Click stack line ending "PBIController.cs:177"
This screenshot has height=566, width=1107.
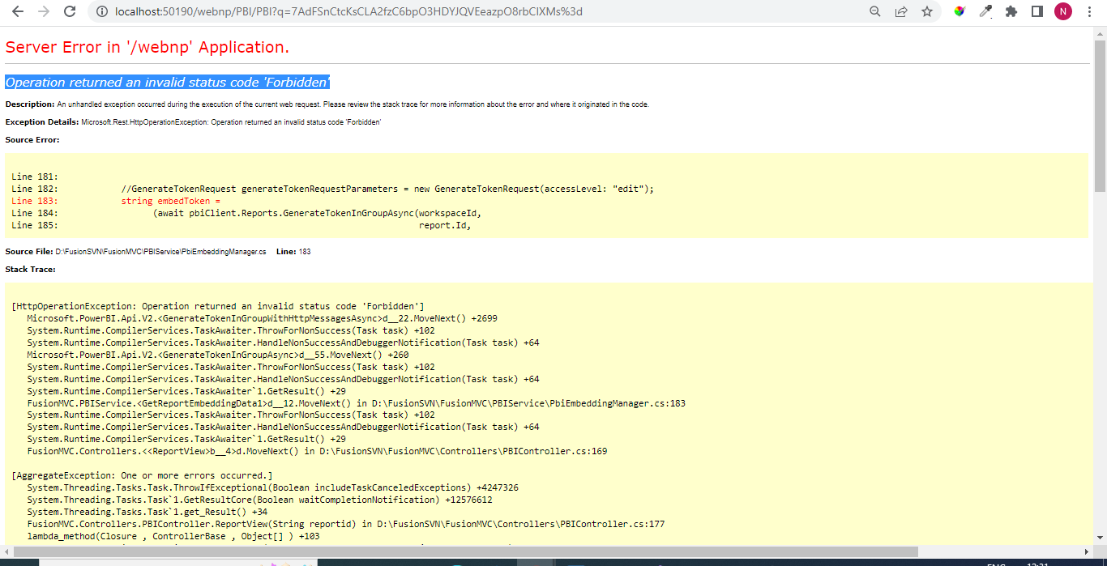pyautogui.click(x=345, y=524)
